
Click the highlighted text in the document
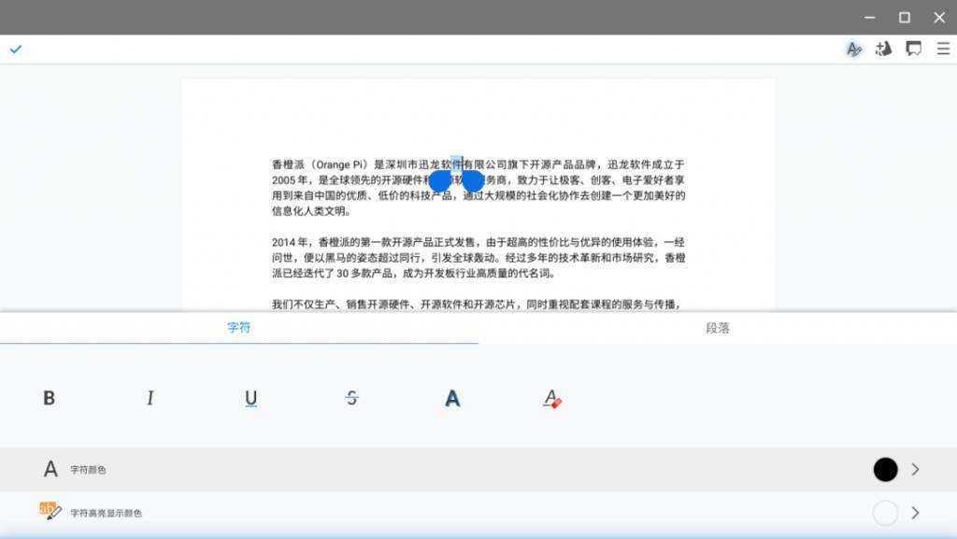pos(457,163)
